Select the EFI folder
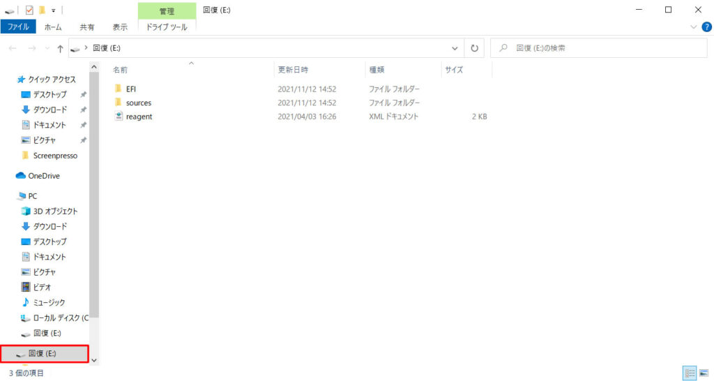Image resolution: width=714 pixels, height=381 pixels. 130,89
